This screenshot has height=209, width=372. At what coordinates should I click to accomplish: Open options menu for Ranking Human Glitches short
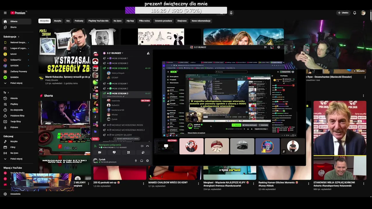click(x=308, y=183)
